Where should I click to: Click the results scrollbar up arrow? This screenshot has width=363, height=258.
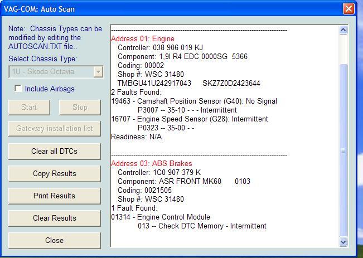point(343,30)
